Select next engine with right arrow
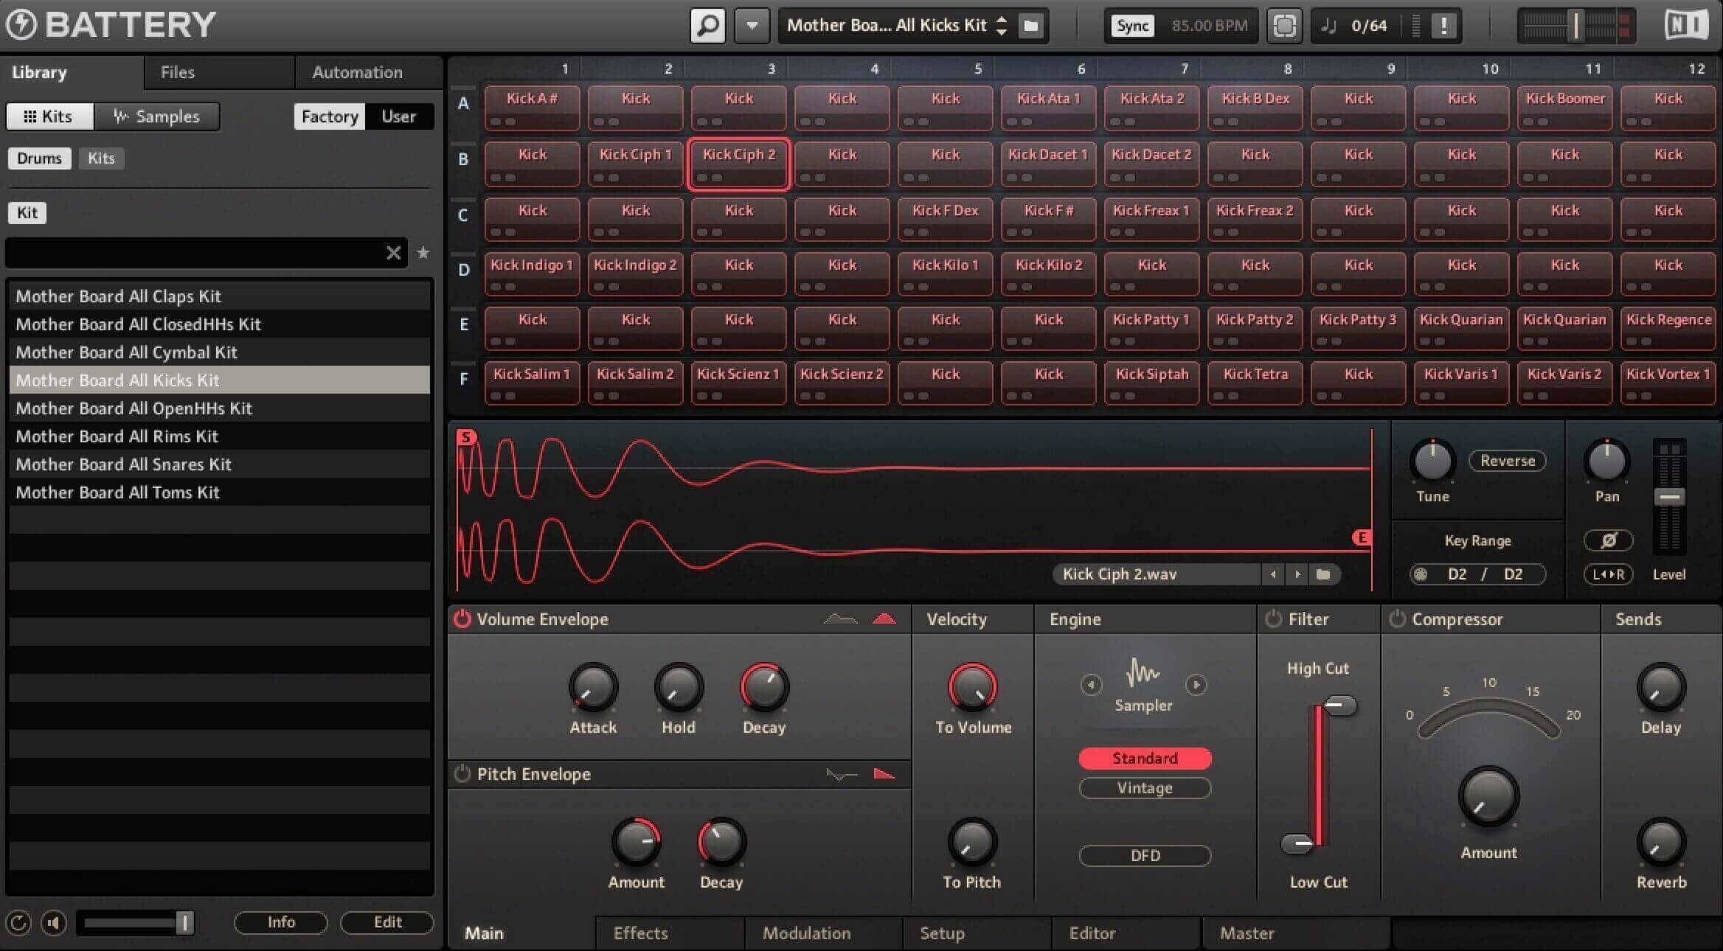Screen dimensions: 1723x951 point(1196,685)
